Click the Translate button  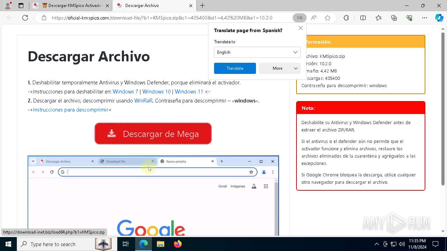coord(235,68)
